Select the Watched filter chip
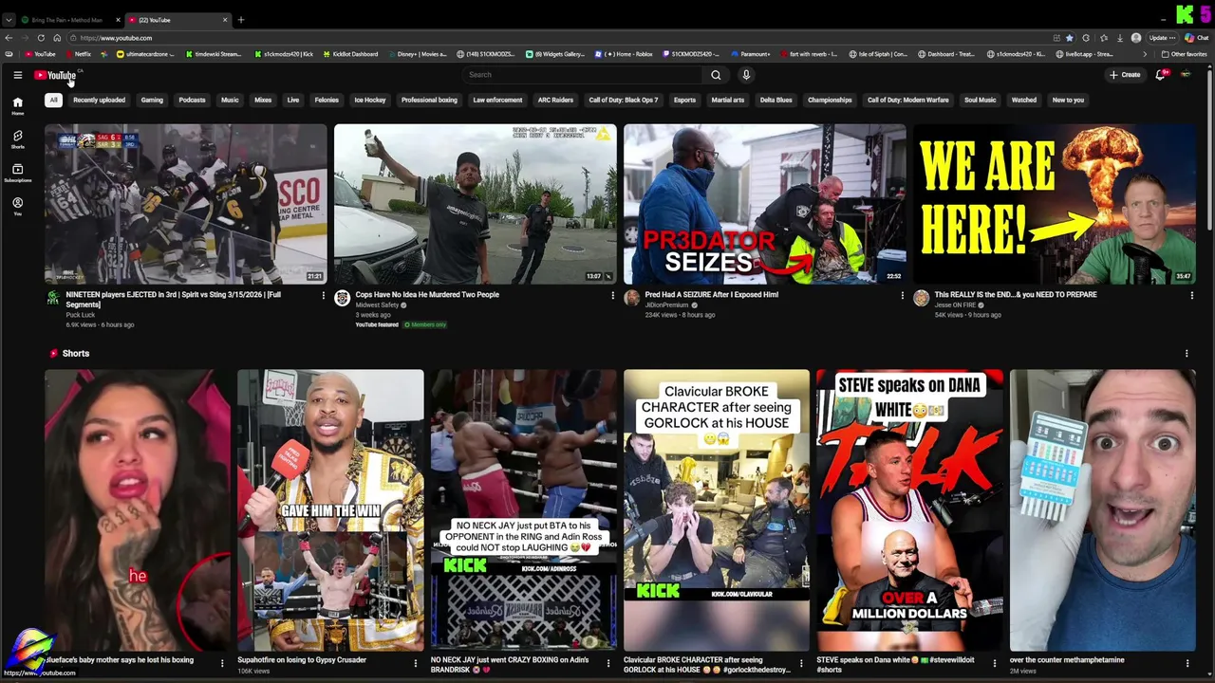This screenshot has width=1215, height=683. (1024, 100)
